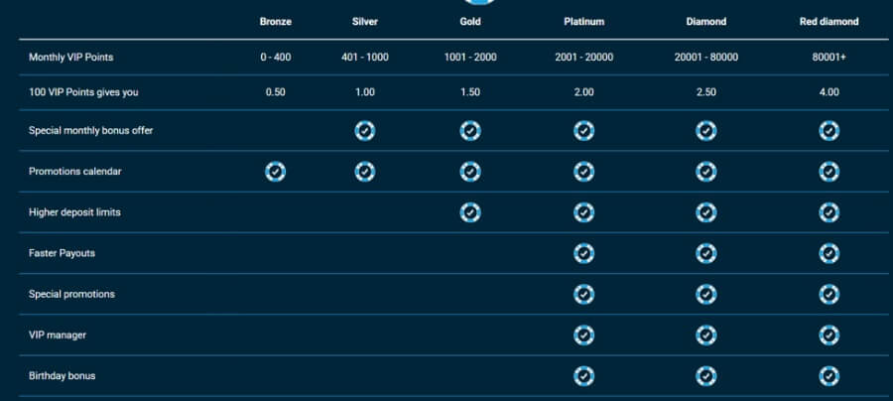
Task: Click Gold check icon for Special monthly bonus offer
Action: click(470, 131)
